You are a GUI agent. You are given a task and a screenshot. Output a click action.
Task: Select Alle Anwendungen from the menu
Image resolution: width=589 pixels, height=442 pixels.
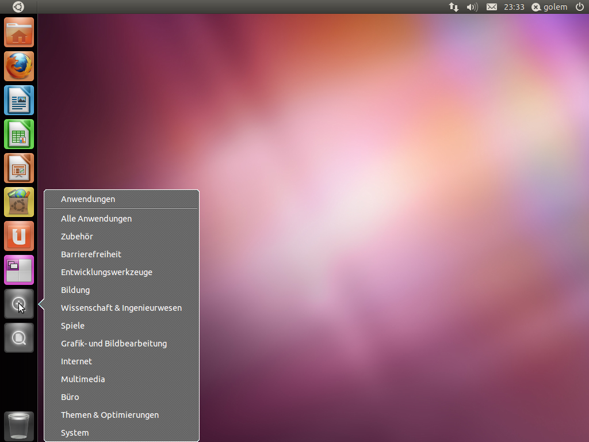[x=96, y=219]
